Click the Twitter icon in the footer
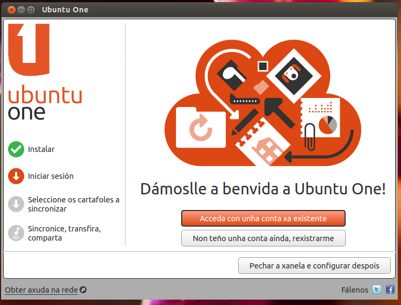The width and height of the screenshot is (401, 305). 377,290
